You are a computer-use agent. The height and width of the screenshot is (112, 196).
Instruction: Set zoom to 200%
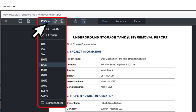tap(44, 75)
